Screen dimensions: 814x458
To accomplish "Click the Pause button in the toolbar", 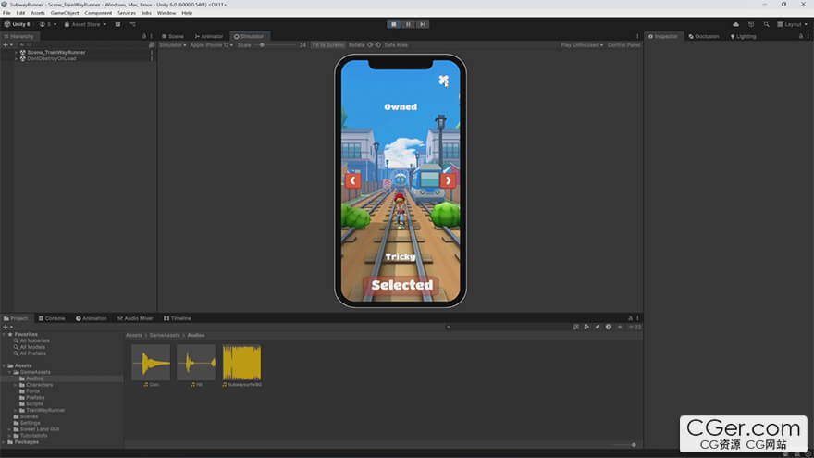I will pos(408,24).
